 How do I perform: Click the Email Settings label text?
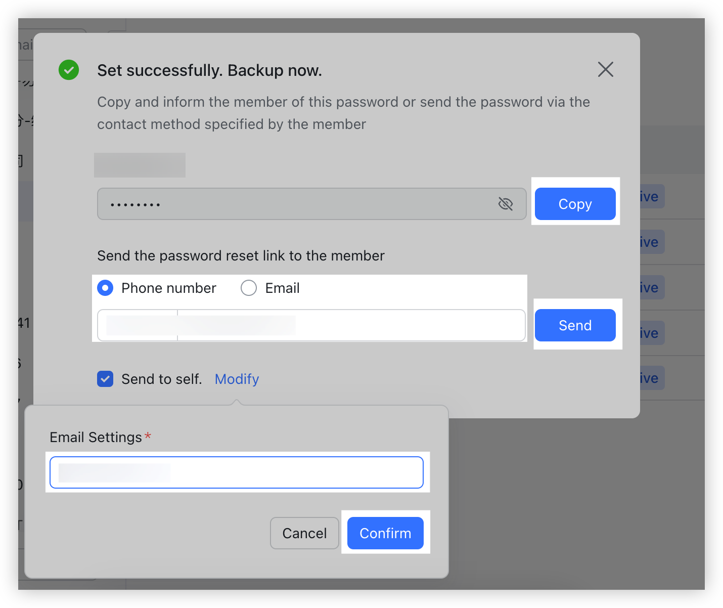click(x=96, y=437)
